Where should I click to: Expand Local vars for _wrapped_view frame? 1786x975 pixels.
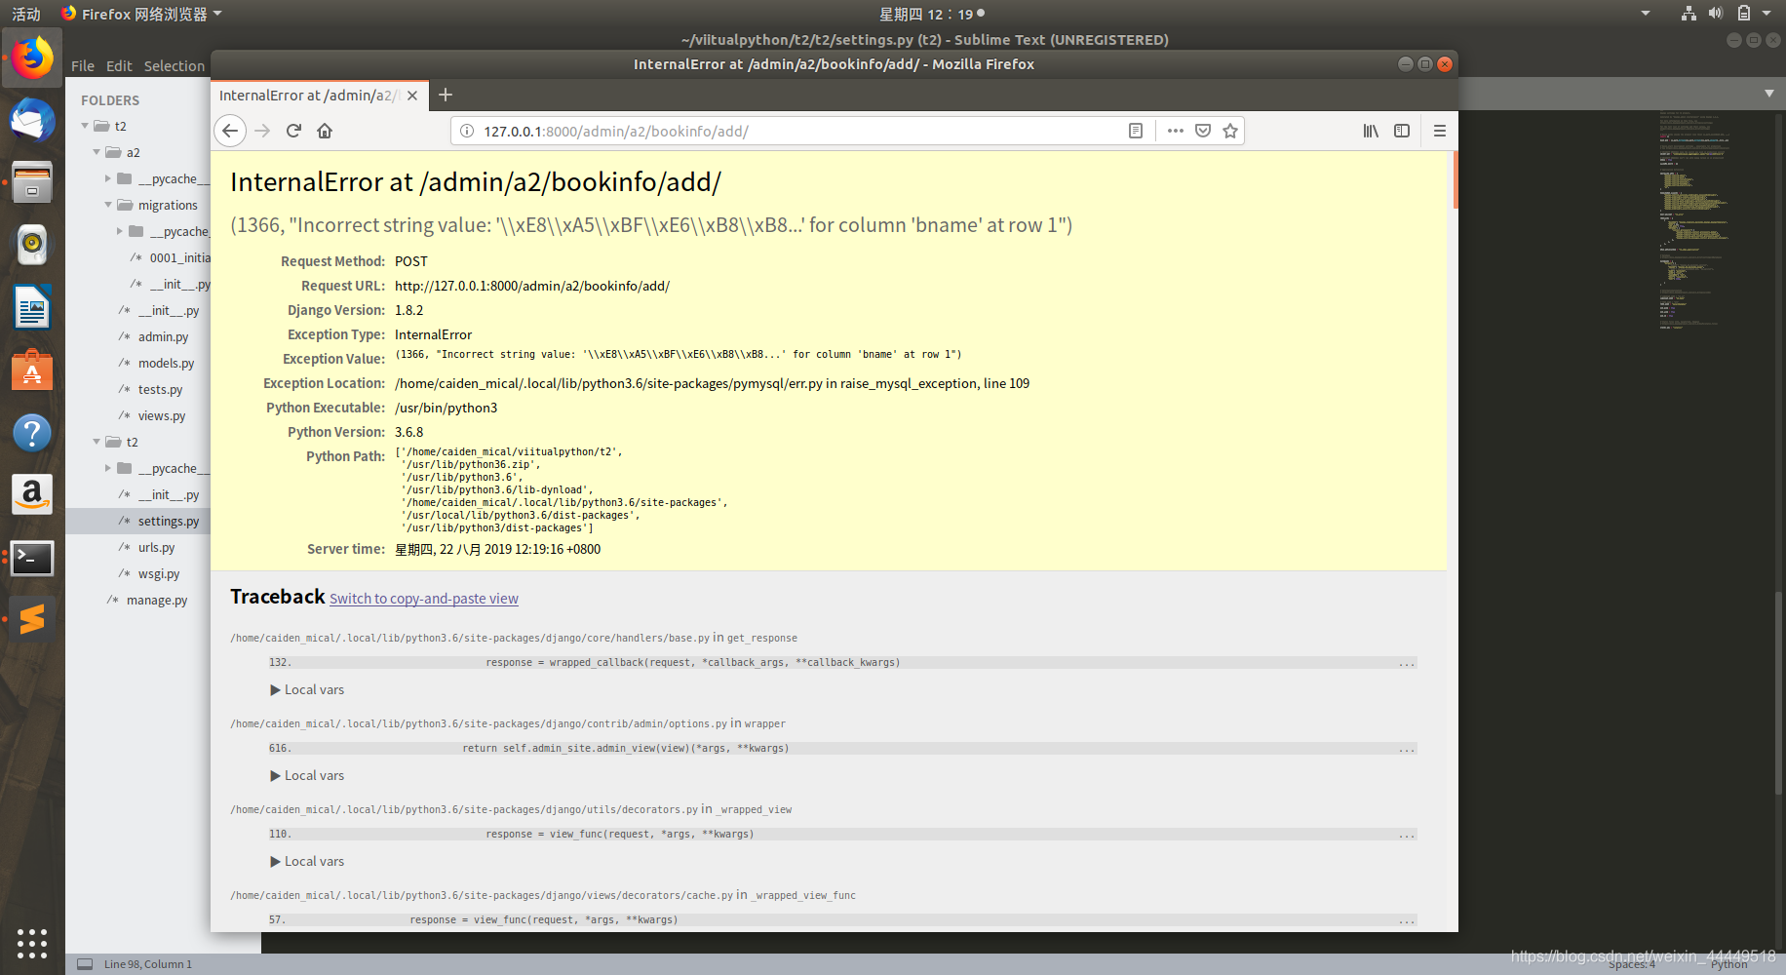[x=307, y=861]
